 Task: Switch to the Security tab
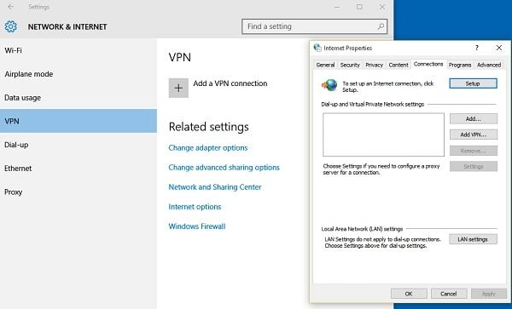point(350,65)
